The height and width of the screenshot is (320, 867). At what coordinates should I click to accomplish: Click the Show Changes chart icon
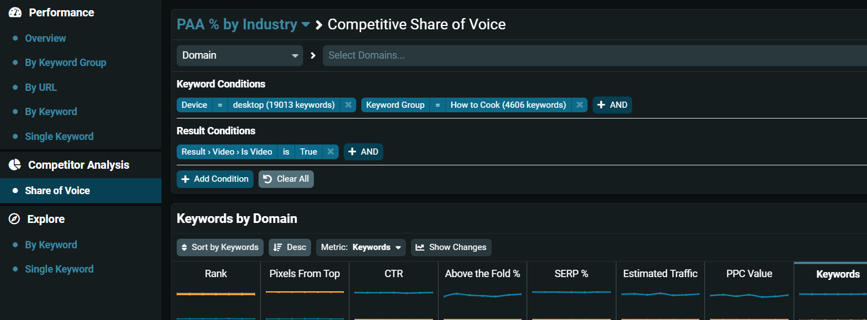point(419,247)
